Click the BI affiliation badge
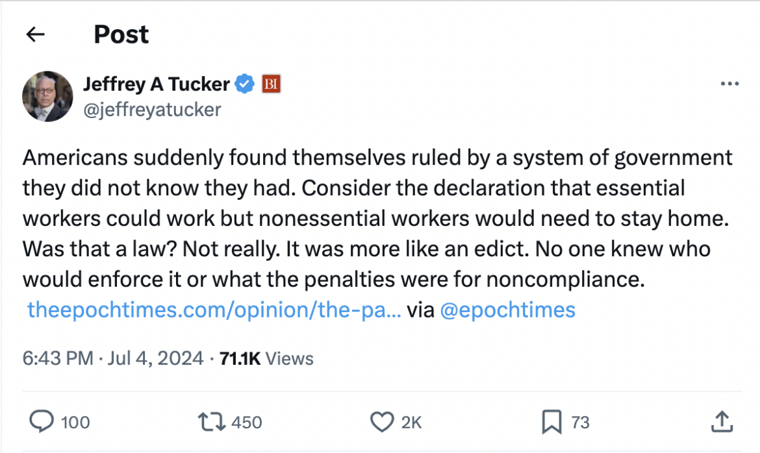760x453 pixels. (271, 84)
